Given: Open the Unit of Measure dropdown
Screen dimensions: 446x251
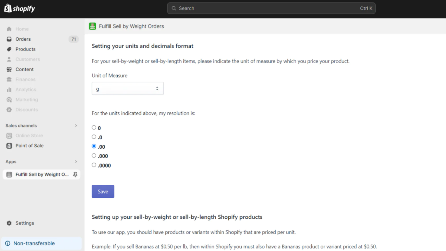Looking at the screenshot, I should click(x=127, y=88).
